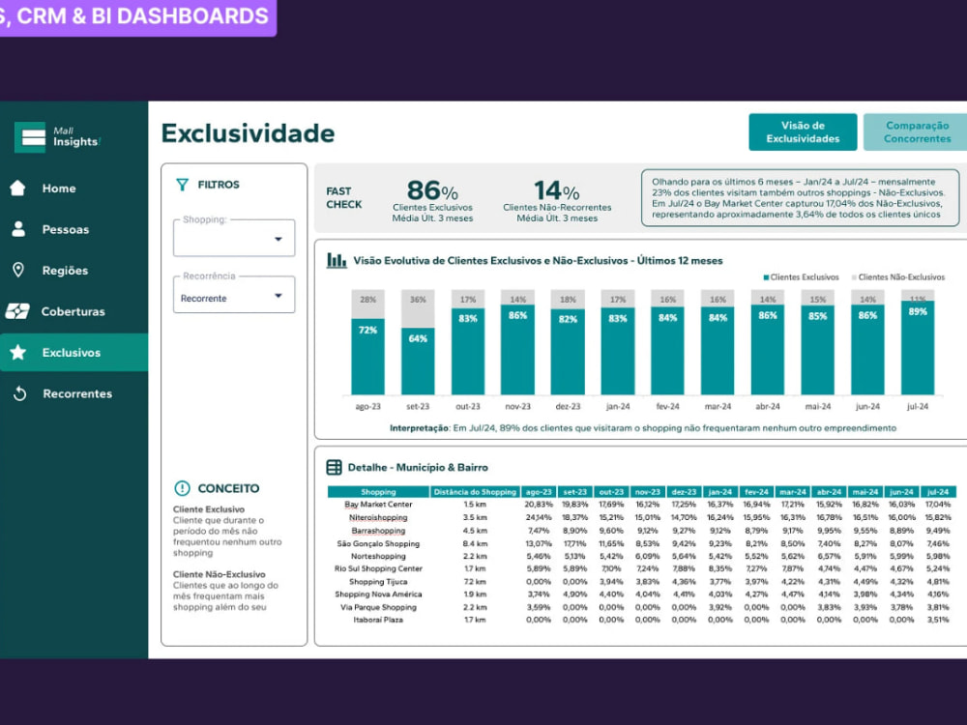The height and width of the screenshot is (725, 967).
Task: Click the CRM & BI DASHBOARDS banner
Action: click(x=137, y=16)
